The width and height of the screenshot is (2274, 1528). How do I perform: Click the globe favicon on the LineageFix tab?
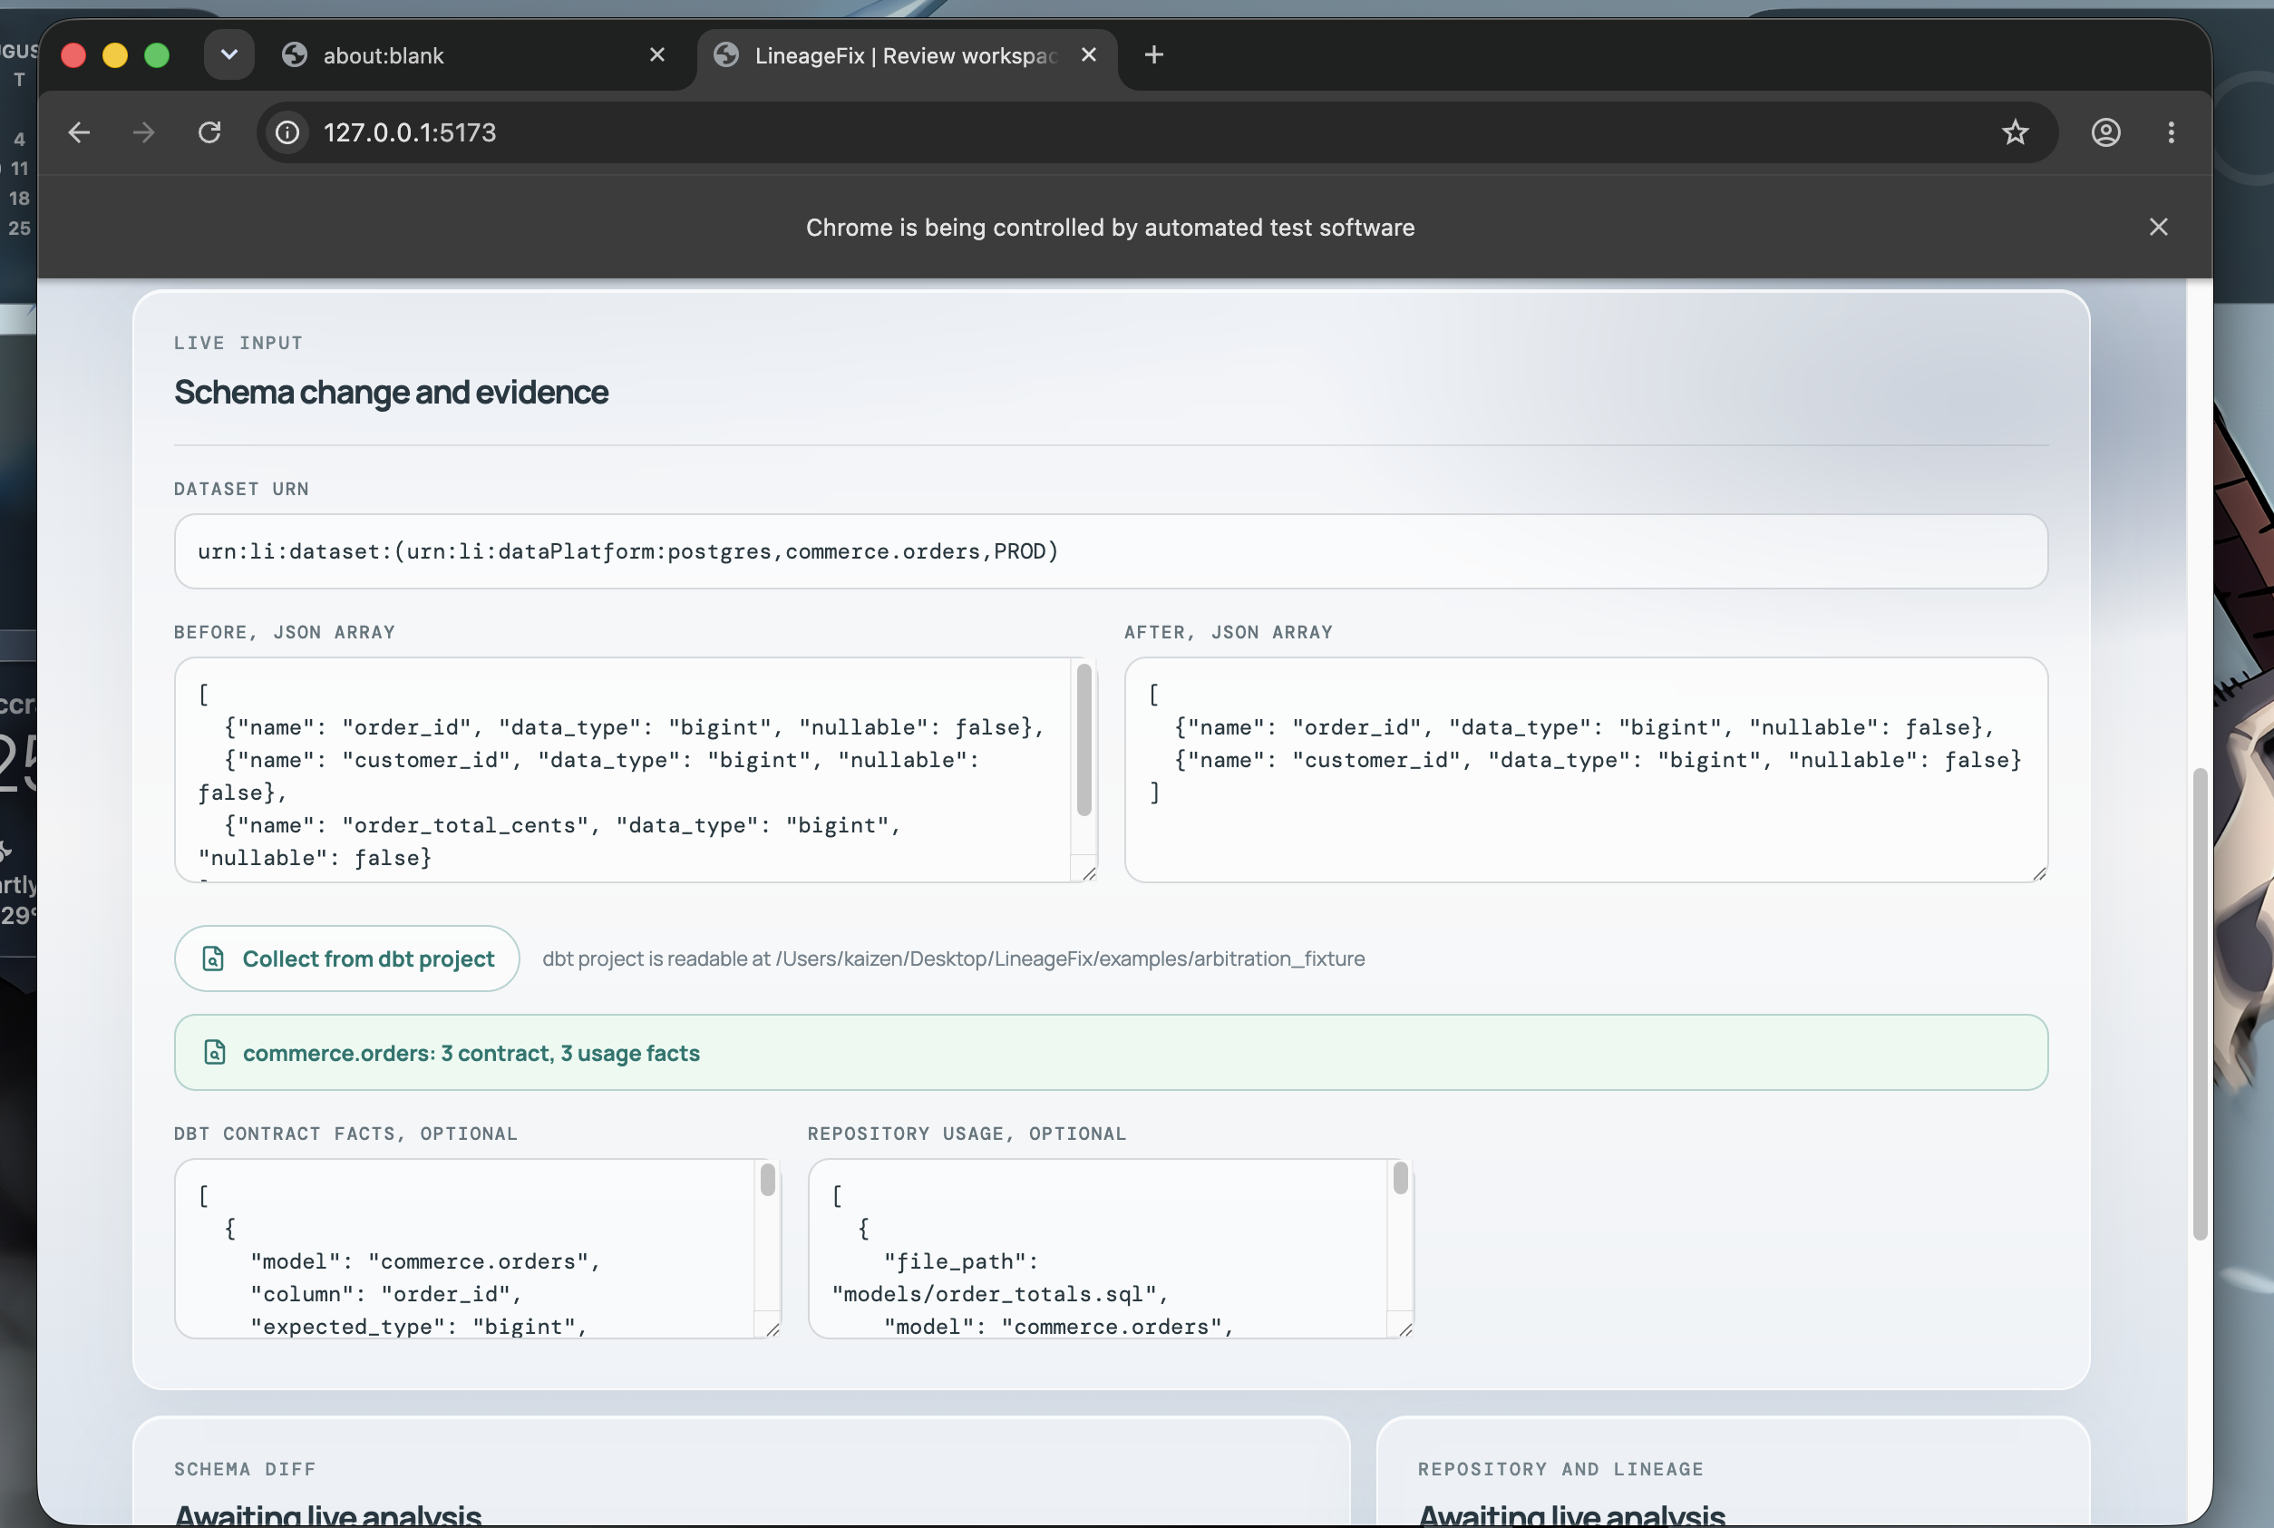click(726, 54)
